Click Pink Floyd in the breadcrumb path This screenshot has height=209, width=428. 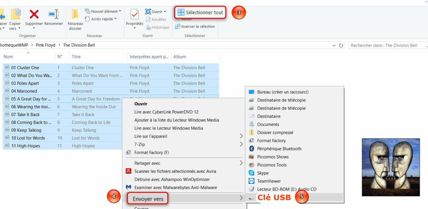[46, 45]
